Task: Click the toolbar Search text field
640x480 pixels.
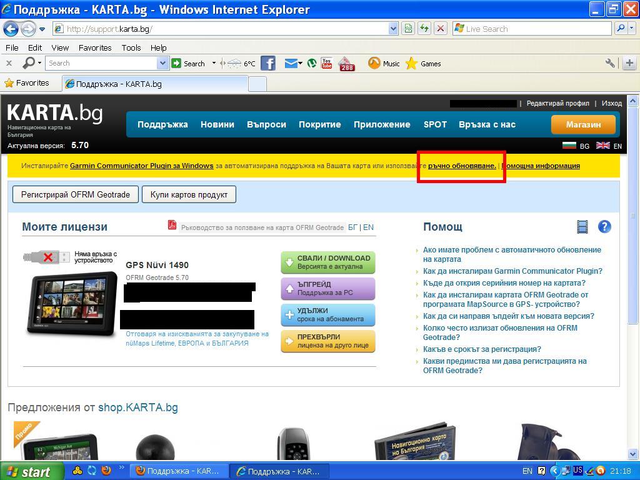Action: [102, 63]
